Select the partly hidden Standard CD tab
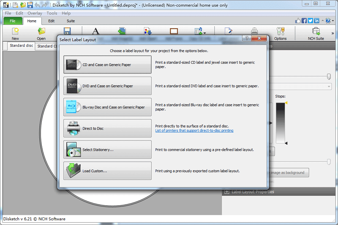The height and width of the screenshot is (225, 338). coord(46,46)
